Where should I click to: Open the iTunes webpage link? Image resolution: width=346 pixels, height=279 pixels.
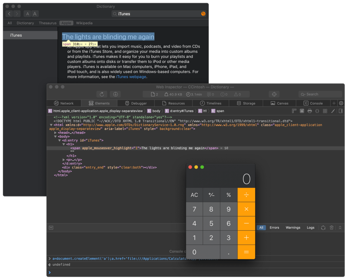[131, 77]
